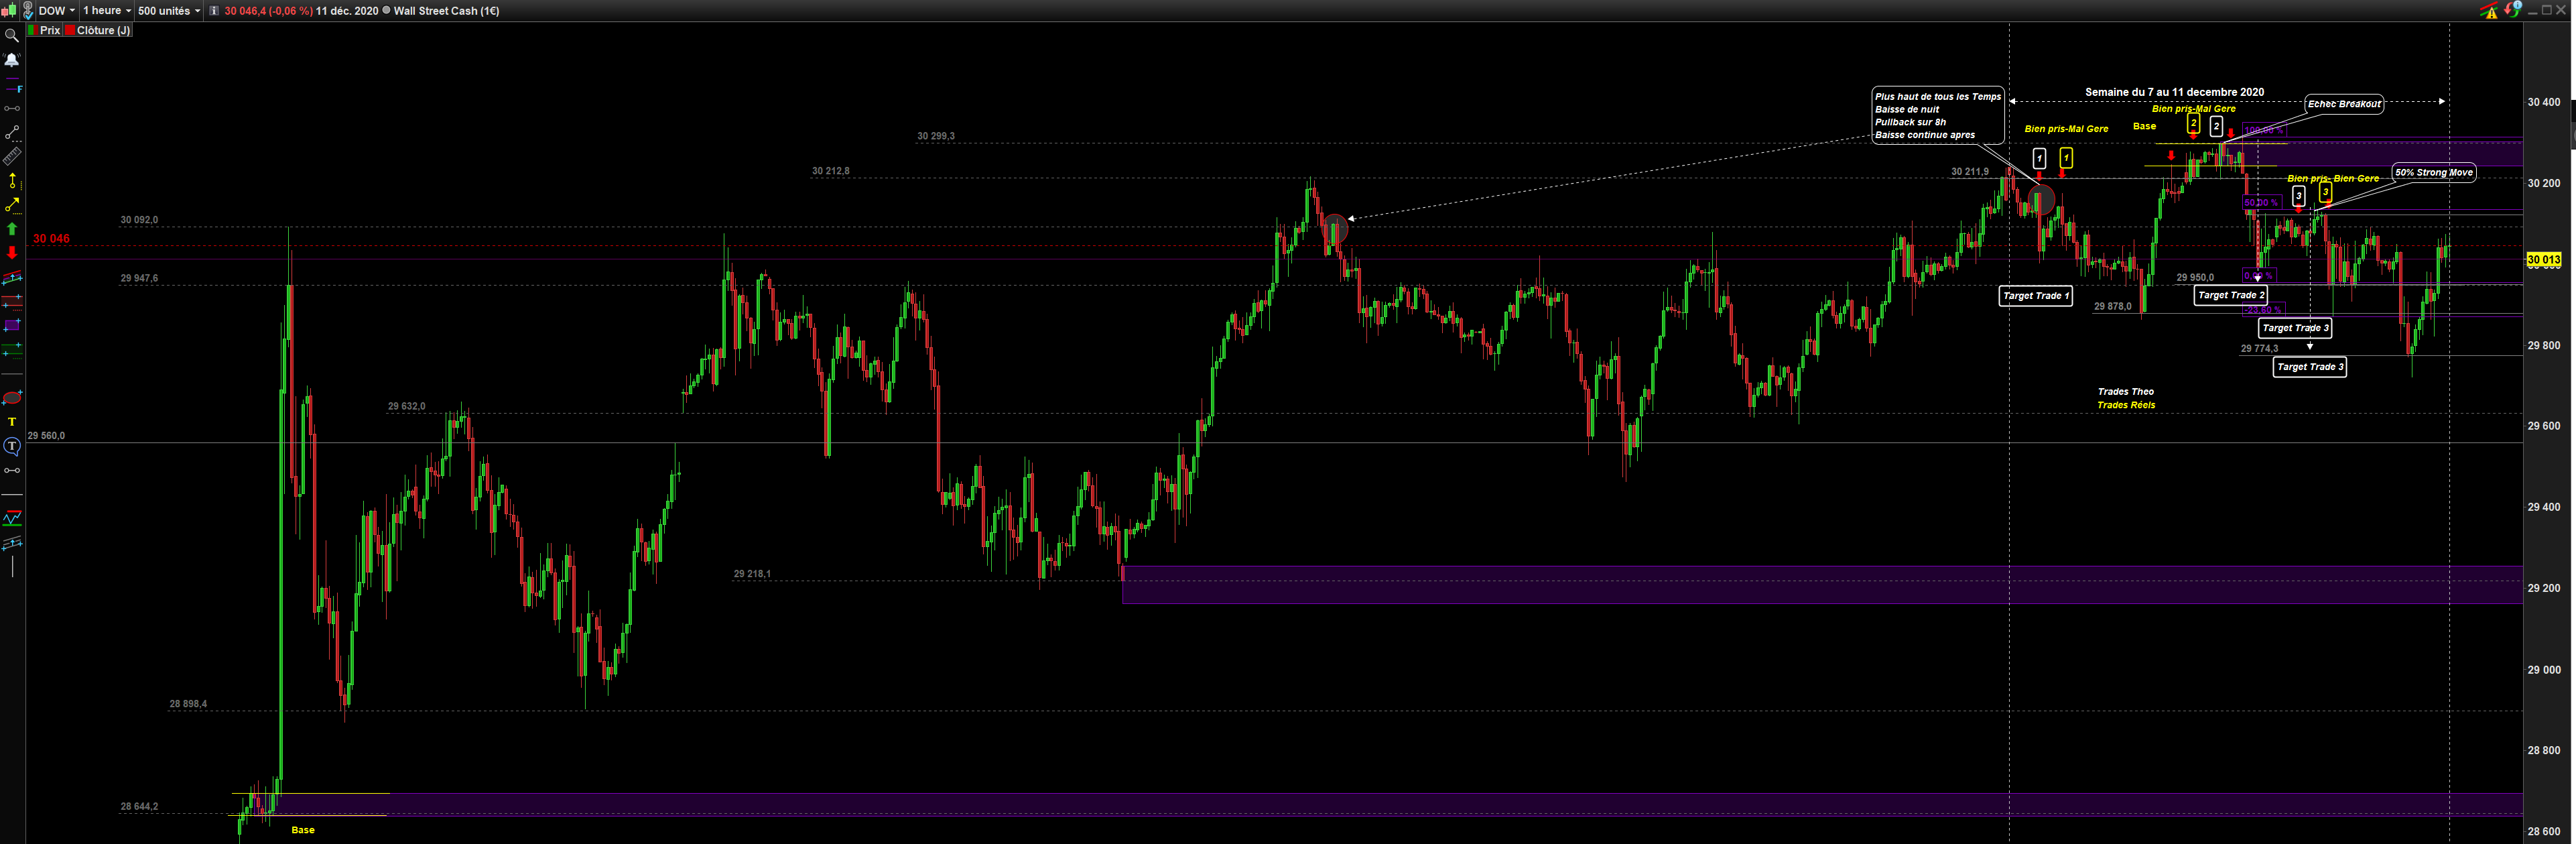
Task: Click the trading order warning icon
Action: [x=2489, y=10]
